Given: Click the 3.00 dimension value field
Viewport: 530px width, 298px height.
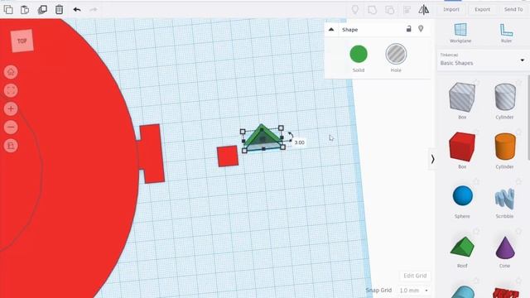Looking at the screenshot, I should click(299, 142).
